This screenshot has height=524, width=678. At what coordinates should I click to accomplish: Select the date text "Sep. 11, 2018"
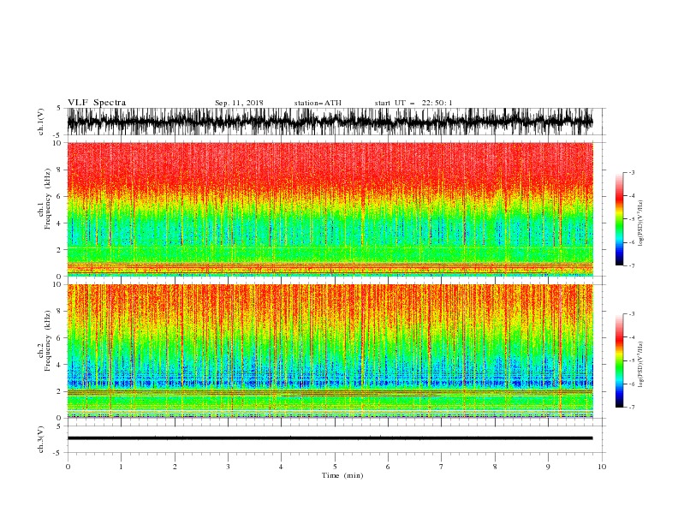(x=239, y=103)
